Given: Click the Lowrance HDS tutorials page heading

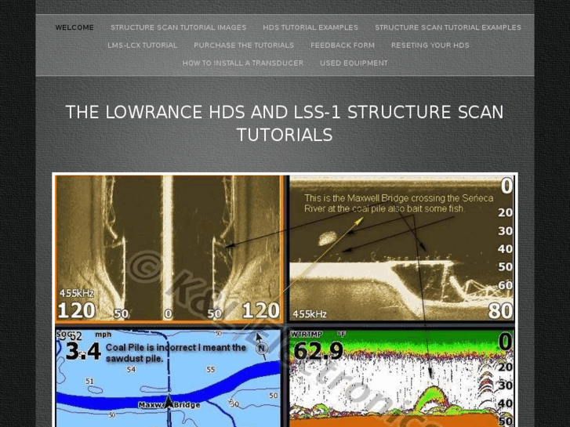Looking at the screenshot, I should 285,123.
